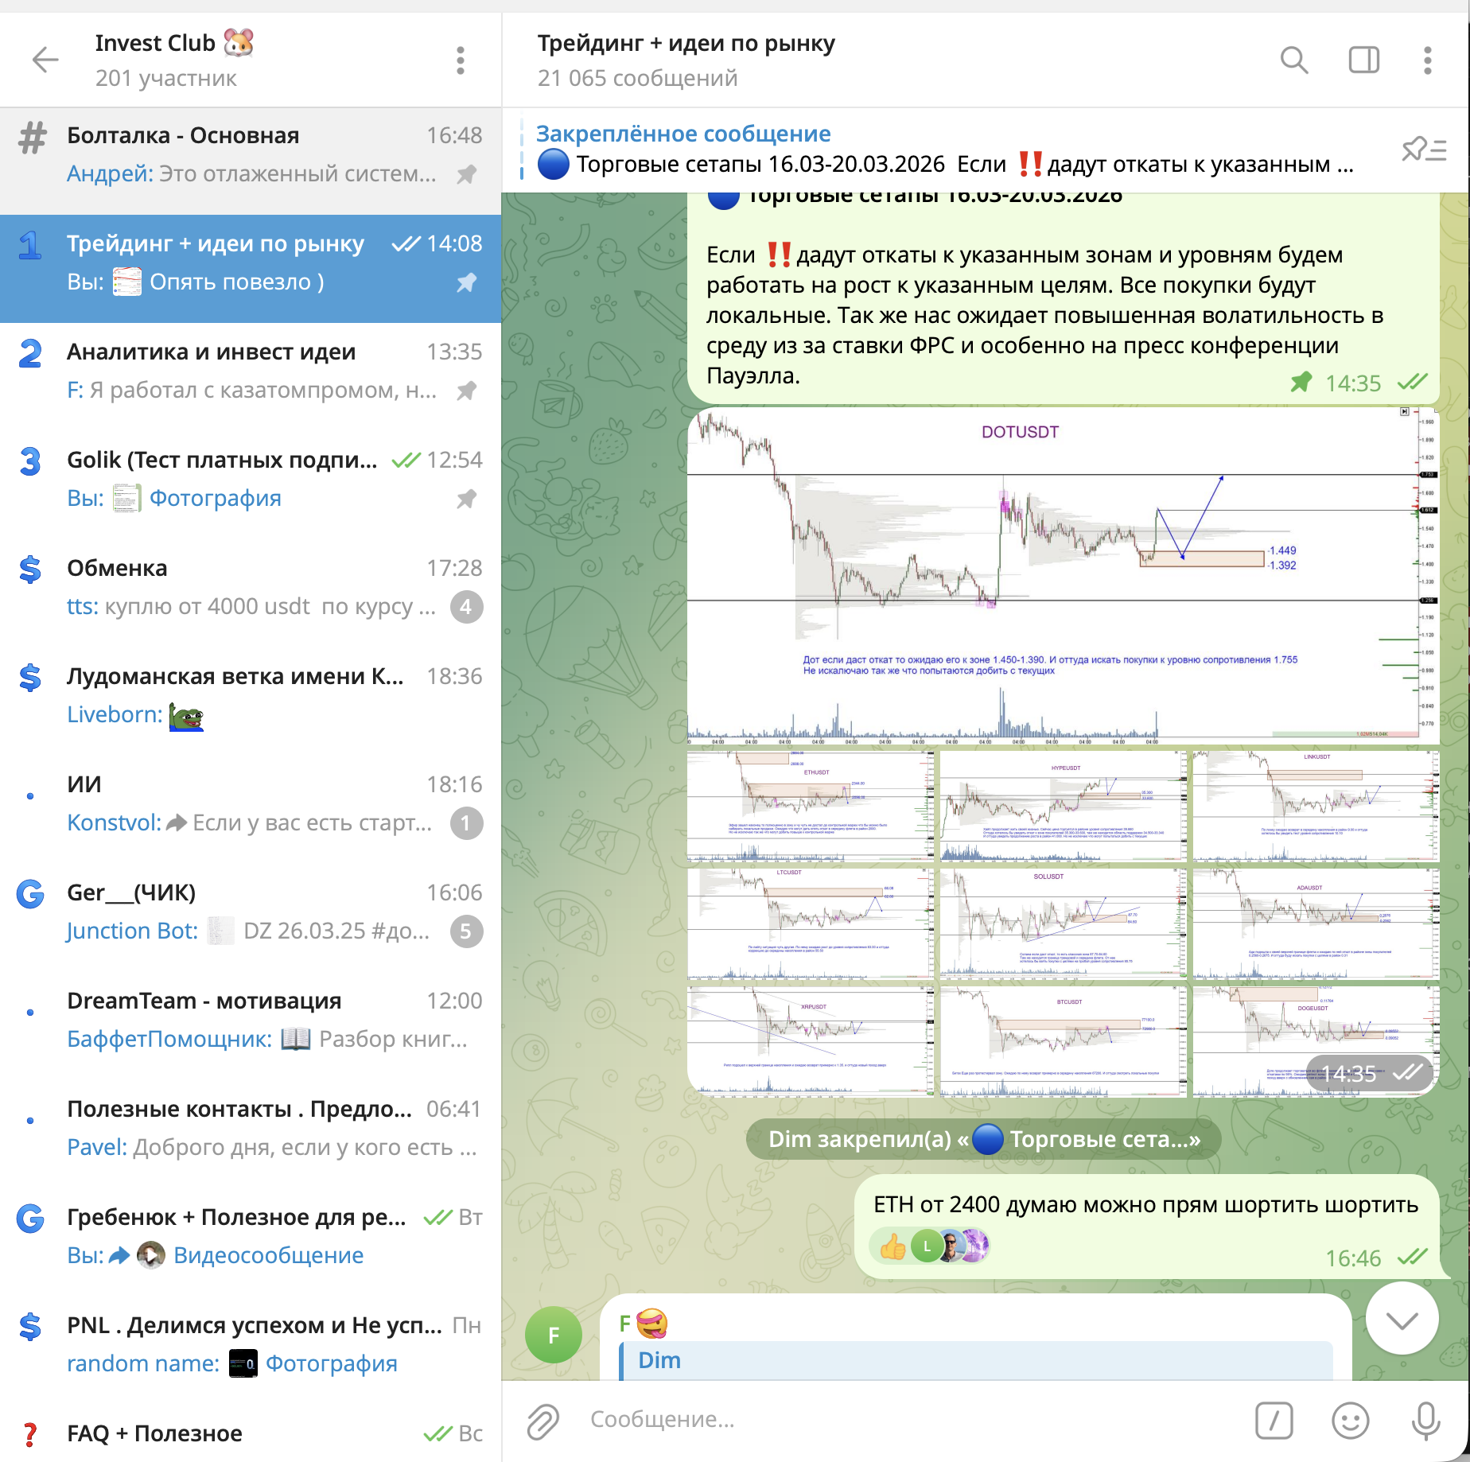Select the Аналитика и инвест идеи topic
This screenshot has height=1462, width=1470.
pos(251,371)
